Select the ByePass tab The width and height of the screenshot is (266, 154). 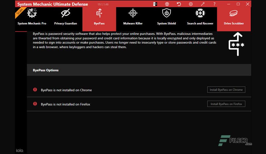(99, 19)
